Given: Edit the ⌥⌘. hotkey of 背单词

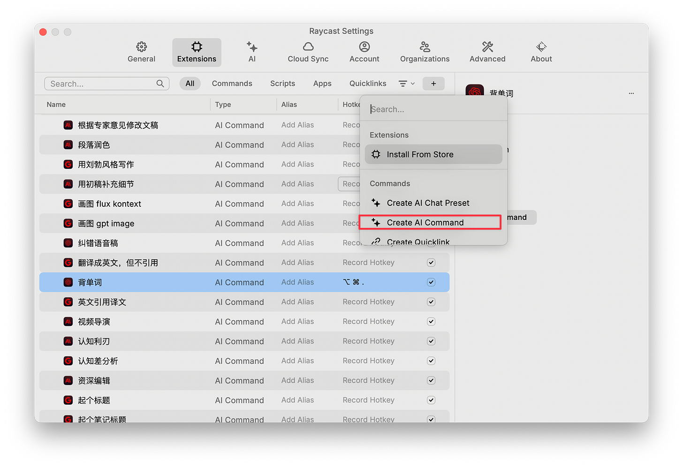Looking at the screenshot, I should [x=354, y=282].
